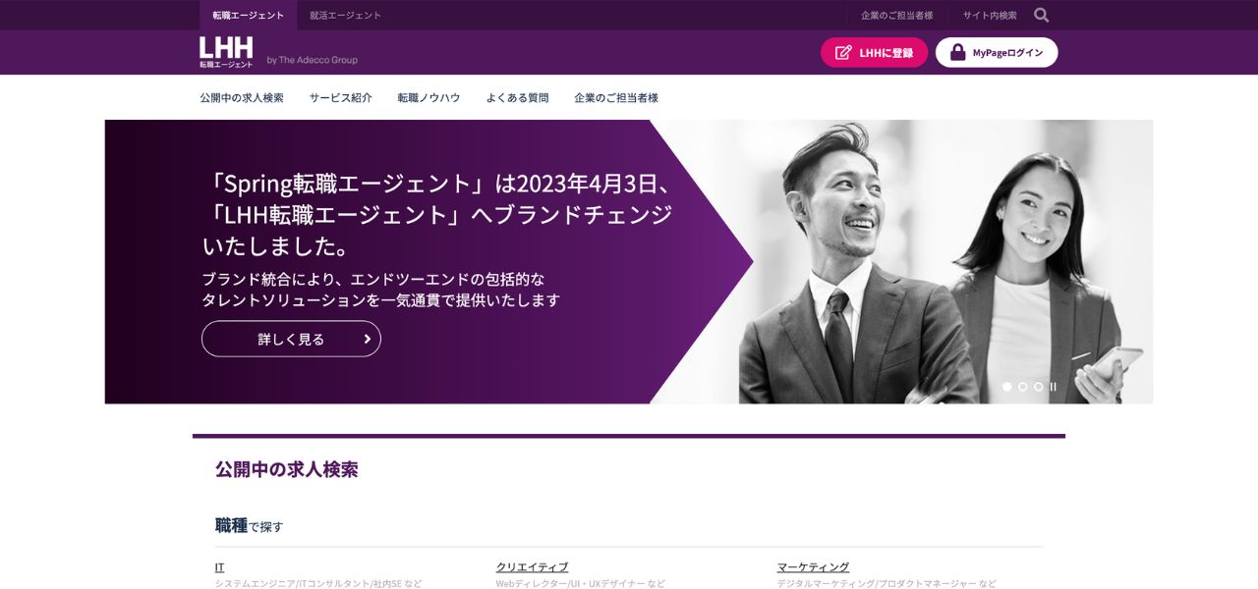
Task: Select the second carousel dot indicator
Action: 1021,386
